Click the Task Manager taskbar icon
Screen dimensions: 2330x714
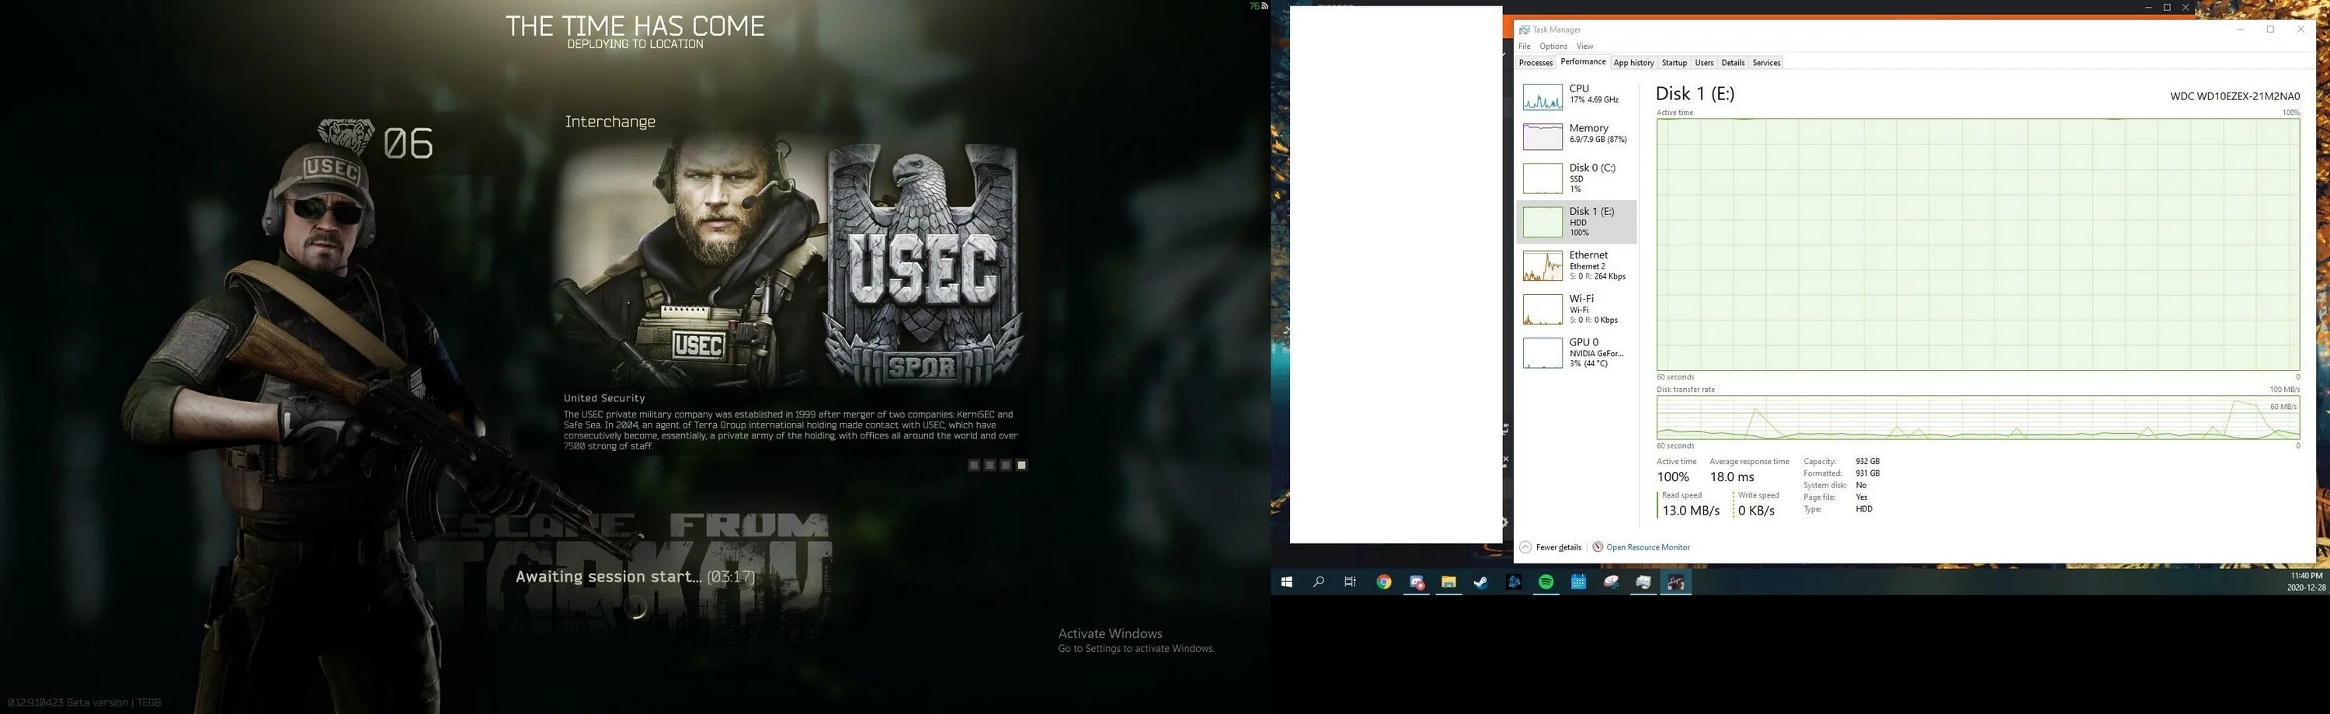tap(1643, 582)
